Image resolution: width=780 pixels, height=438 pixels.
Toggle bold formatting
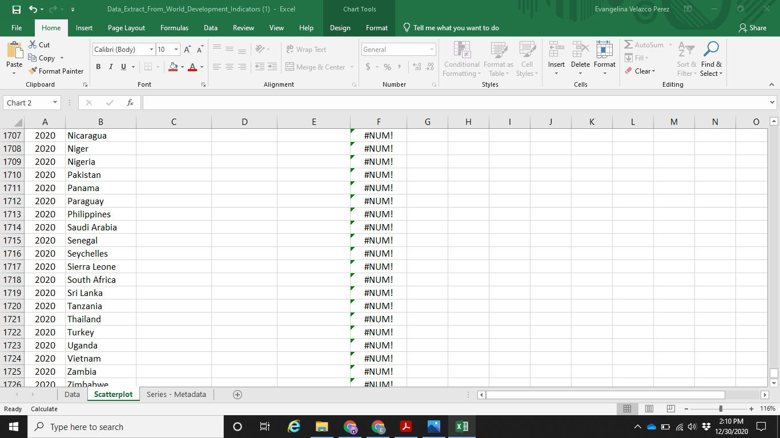98,67
